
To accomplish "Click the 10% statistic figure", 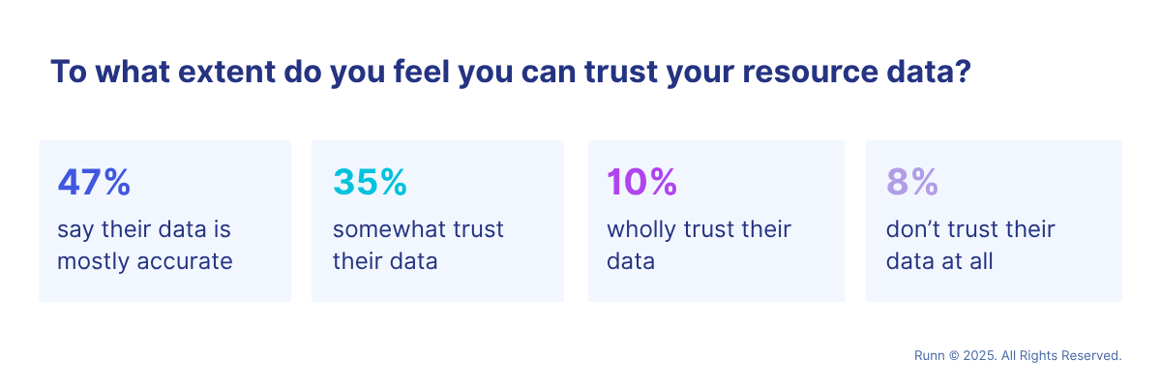I will click(641, 182).
